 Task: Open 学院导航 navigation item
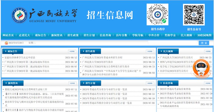point(138,35)
